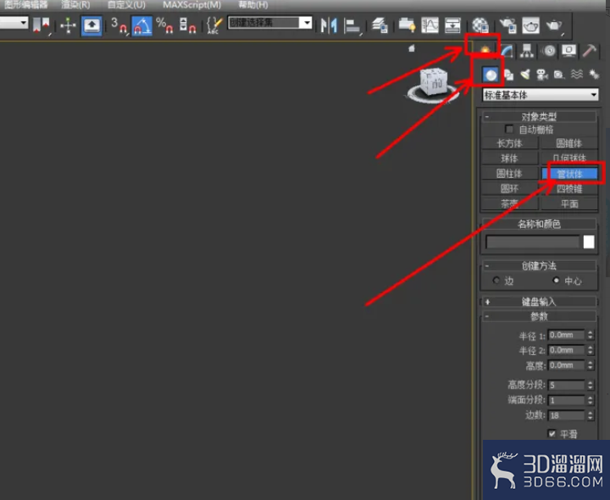The image size is (610, 500).
Task: Click the 圆锥体 button
Action: coord(569,143)
